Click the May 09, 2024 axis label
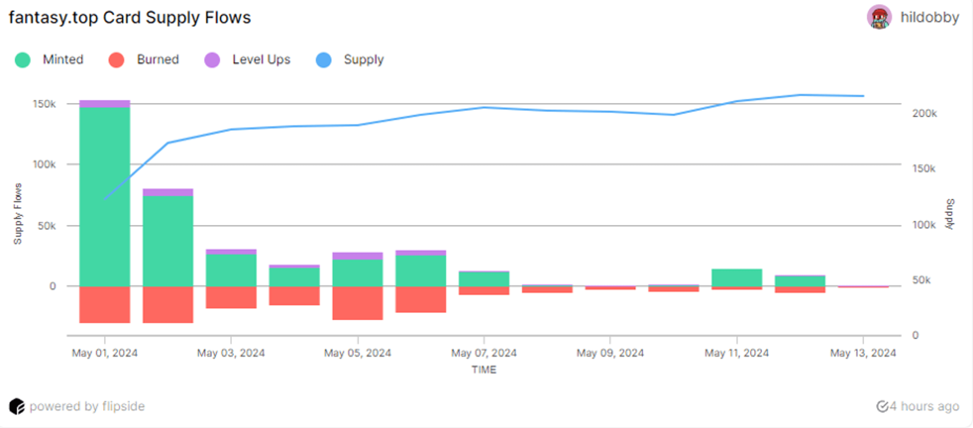This screenshot has width=973, height=428. (x=610, y=353)
